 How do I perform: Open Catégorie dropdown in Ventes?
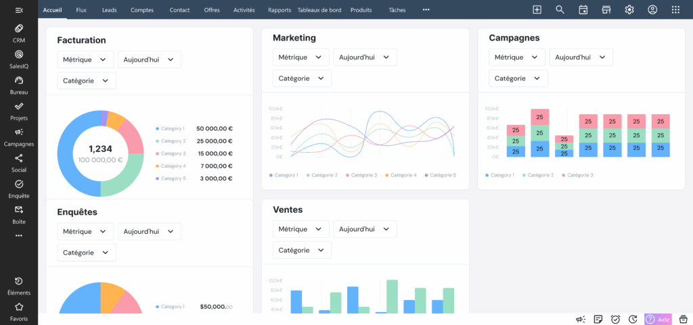coord(303,250)
